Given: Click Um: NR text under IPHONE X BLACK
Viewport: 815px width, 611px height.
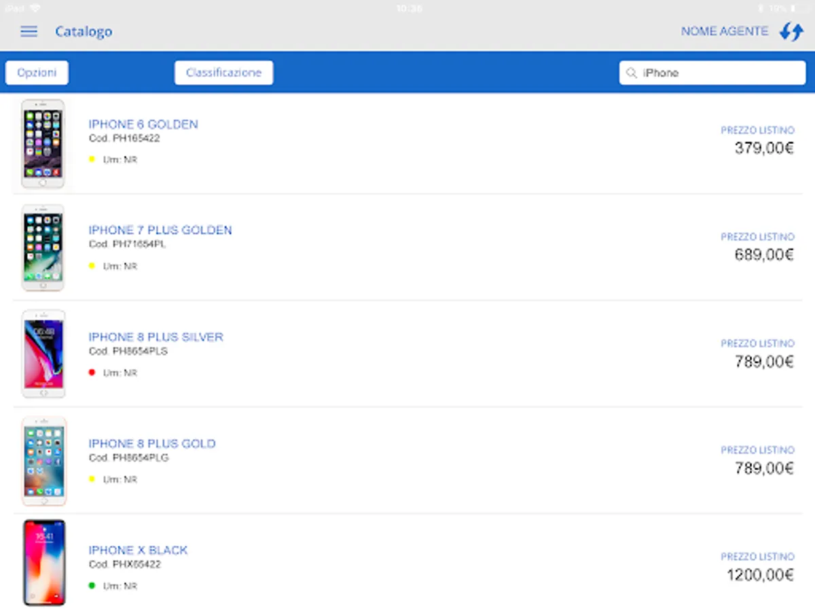Looking at the screenshot, I should pos(120,586).
